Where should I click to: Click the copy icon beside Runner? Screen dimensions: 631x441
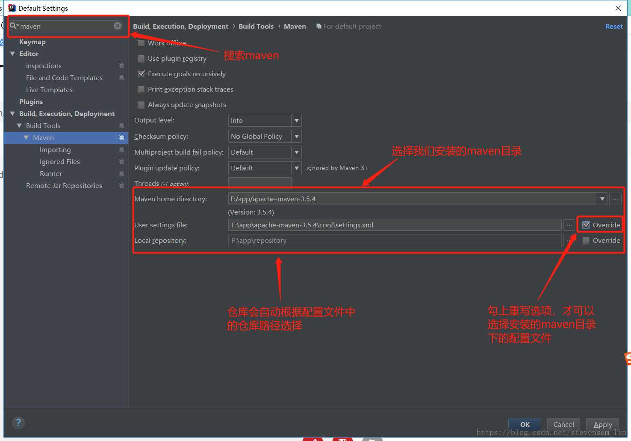coord(121,173)
